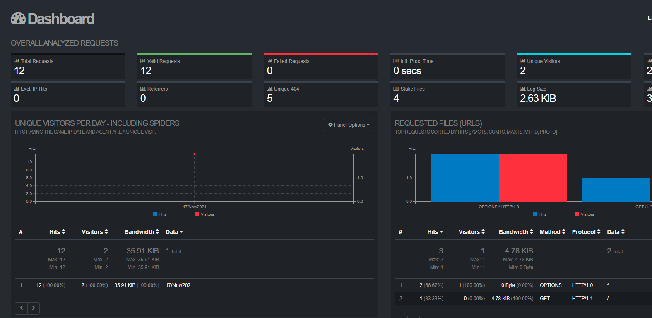Go to previous page in visitors table
Image resolution: width=652 pixels, height=318 pixels.
point(22,308)
